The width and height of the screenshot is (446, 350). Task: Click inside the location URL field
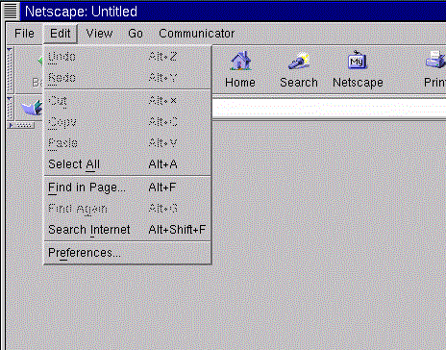pyautogui.click(x=329, y=108)
